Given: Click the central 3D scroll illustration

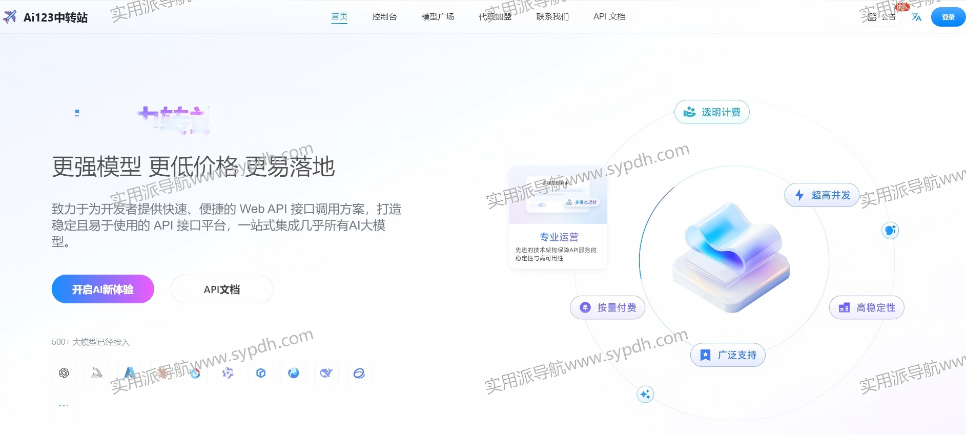Looking at the screenshot, I should click(731, 258).
